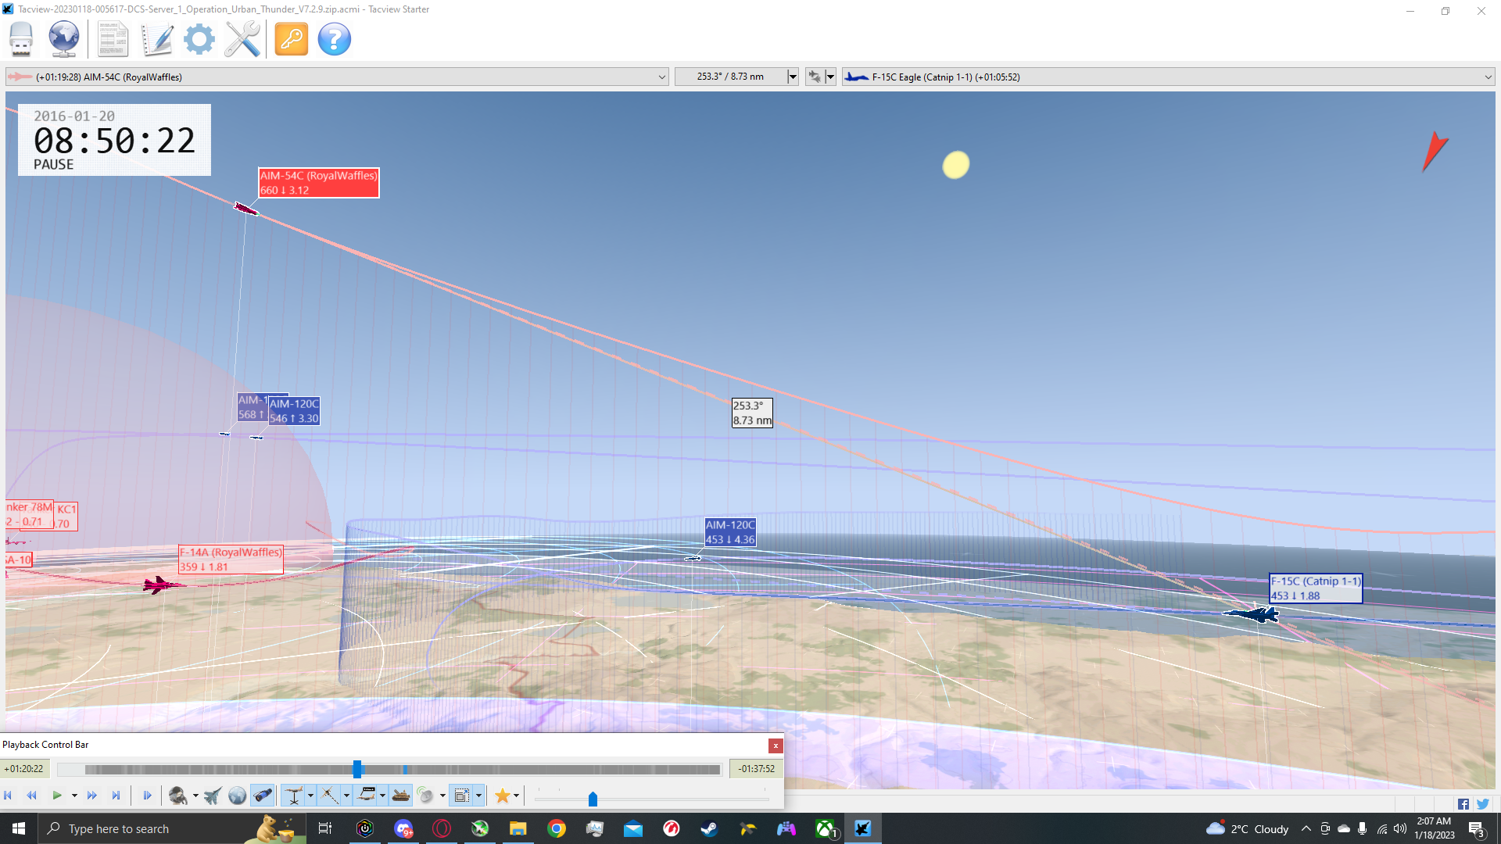1501x844 pixels.
Task: Close the Playback Control Bar panel
Action: [776, 746]
